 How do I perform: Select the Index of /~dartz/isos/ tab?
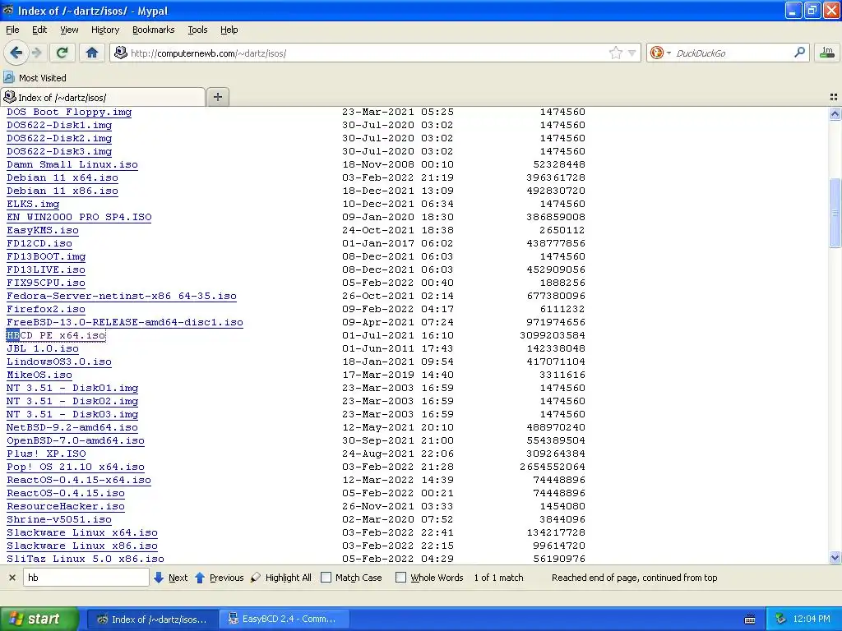103,97
